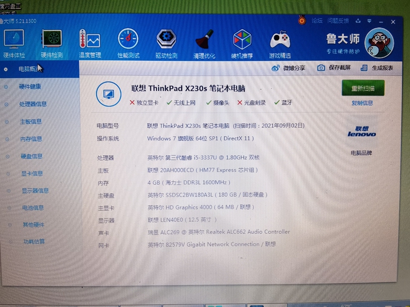This screenshot has height=307, width=410.
Task: Click the SSDSC2BW180A3L disk value
Action: pos(207,195)
